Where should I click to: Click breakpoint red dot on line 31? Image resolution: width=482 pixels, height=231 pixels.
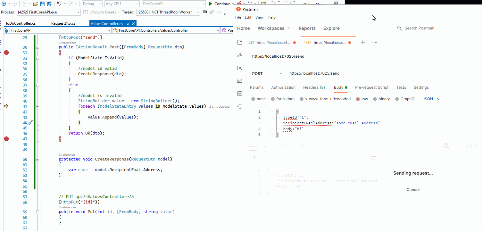[x=6, y=53]
